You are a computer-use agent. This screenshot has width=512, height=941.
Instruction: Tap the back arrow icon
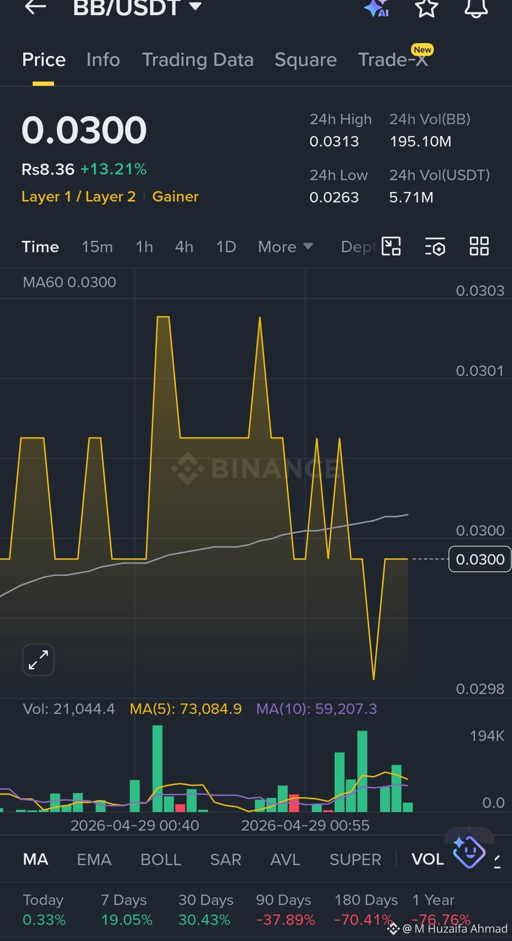click(36, 7)
